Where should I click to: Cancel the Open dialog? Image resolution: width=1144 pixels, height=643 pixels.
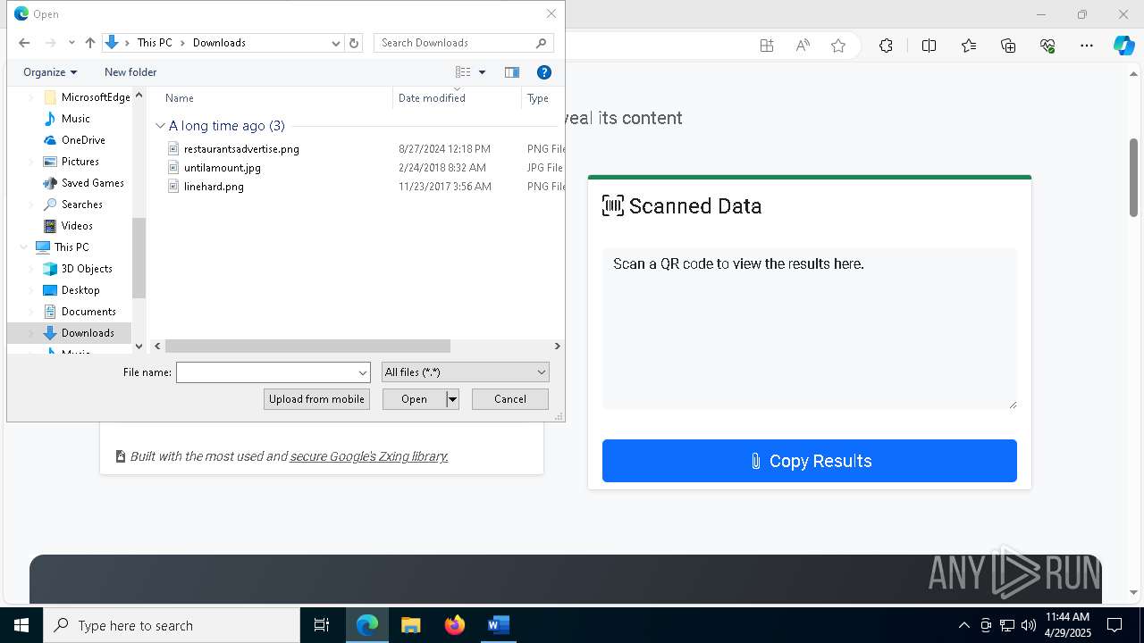510,399
